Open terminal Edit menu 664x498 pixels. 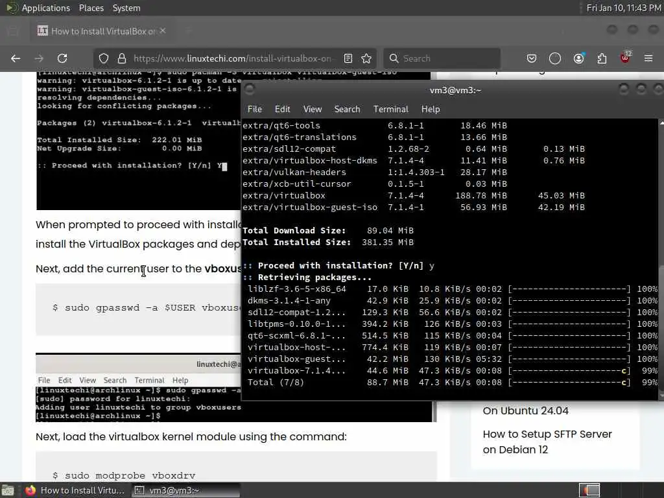pyautogui.click(x=283, y=109)
